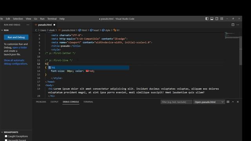Select the pseudo.html editor tab
The width and height of the screenshot is (251, 141).
pyautogui.click(x=45, y=25)
